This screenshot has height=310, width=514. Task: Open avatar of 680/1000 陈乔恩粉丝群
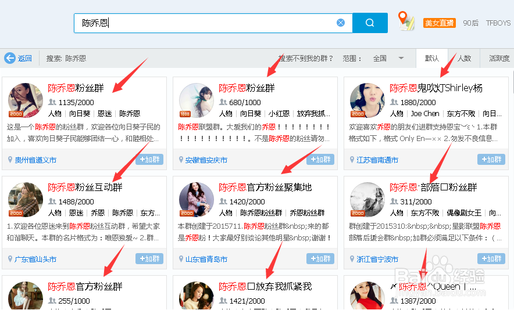(x=197, y=100)
